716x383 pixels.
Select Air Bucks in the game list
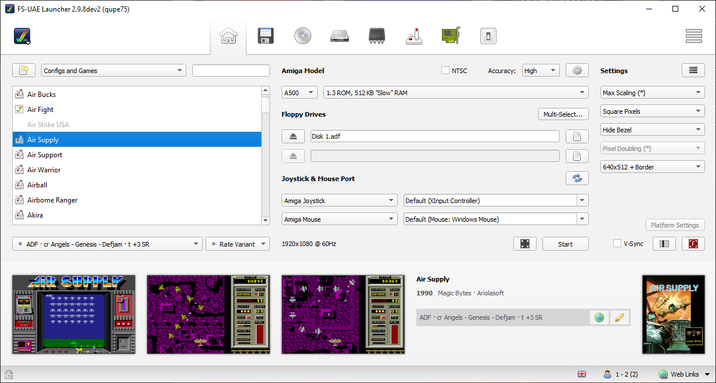click(137, 95)
